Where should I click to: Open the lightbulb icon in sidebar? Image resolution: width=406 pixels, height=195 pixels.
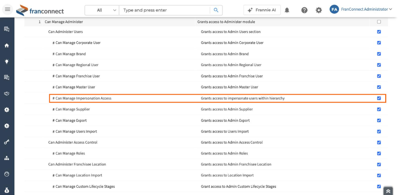(7, 61)
